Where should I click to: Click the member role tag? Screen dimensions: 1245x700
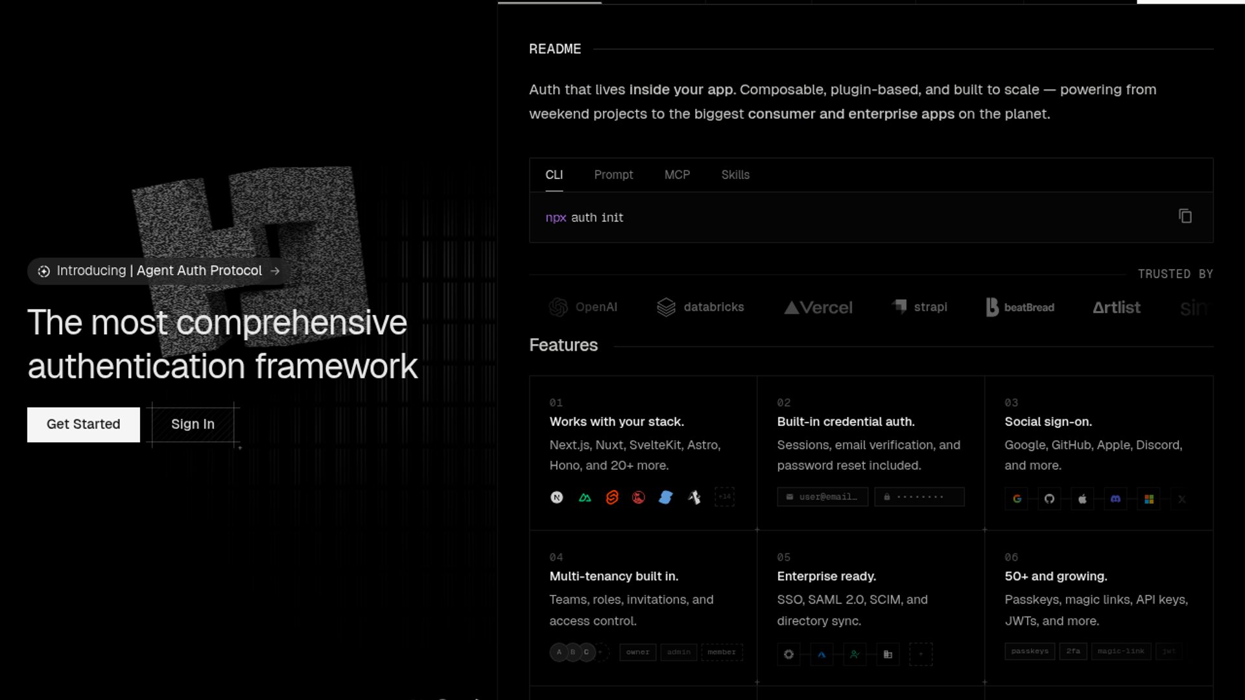point(722,652)
